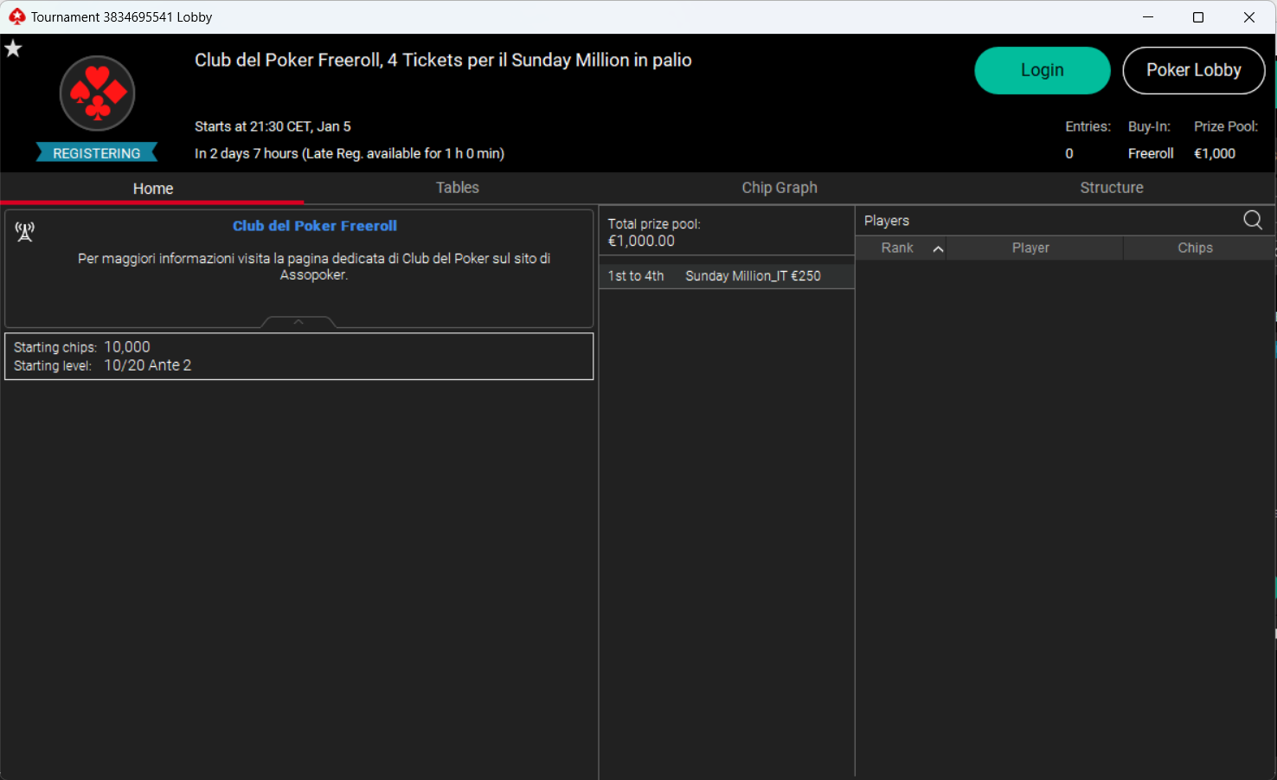Viewport: 1277px width, 780px height.
Task: Open the Poker Lobby button
Action: tap(1193, 70)
